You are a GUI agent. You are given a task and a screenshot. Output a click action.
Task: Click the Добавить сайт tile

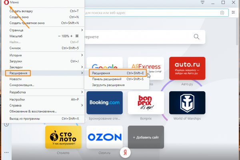[146, 137]
